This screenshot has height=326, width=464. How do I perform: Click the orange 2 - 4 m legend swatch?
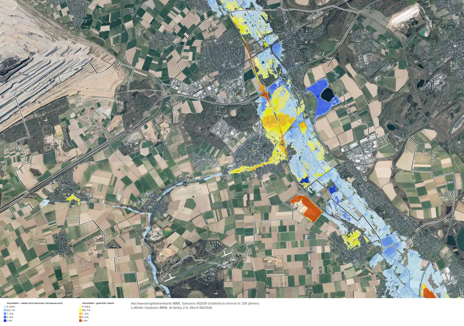coord(81,317)
